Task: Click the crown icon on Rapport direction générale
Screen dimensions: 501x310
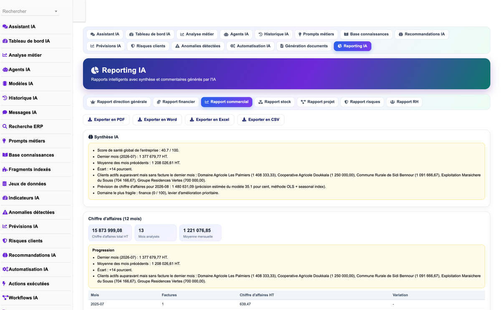Action: click(93, 102)
